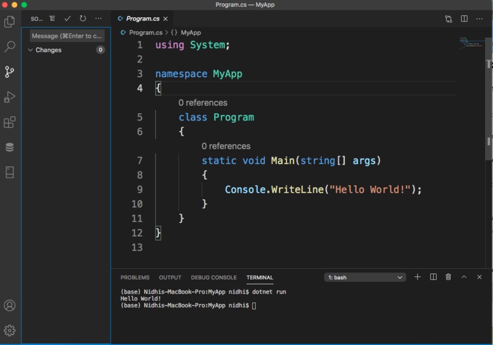Switch to the PROBLEMS panel tab
Viewport: 493px width, 345px height.
135,277
